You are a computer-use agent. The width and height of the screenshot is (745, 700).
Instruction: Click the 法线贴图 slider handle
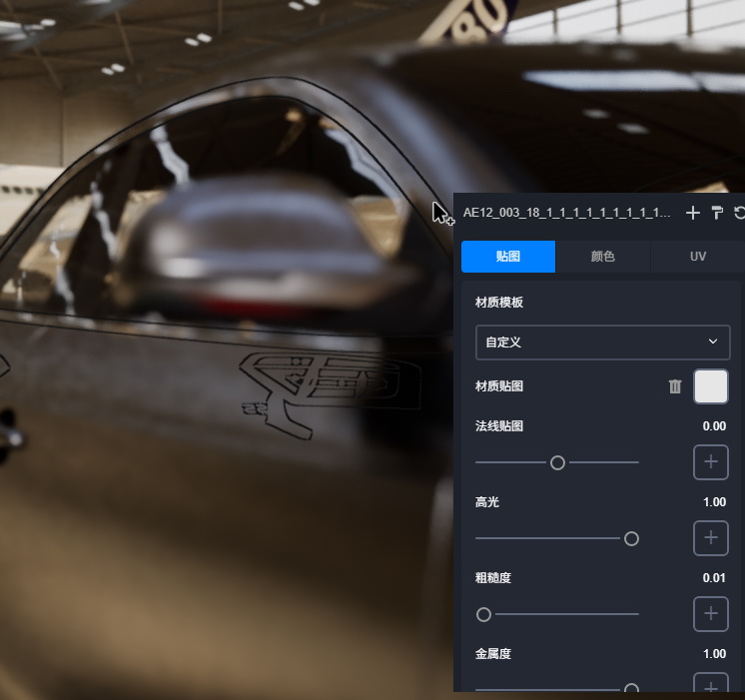tap(557, 462)
